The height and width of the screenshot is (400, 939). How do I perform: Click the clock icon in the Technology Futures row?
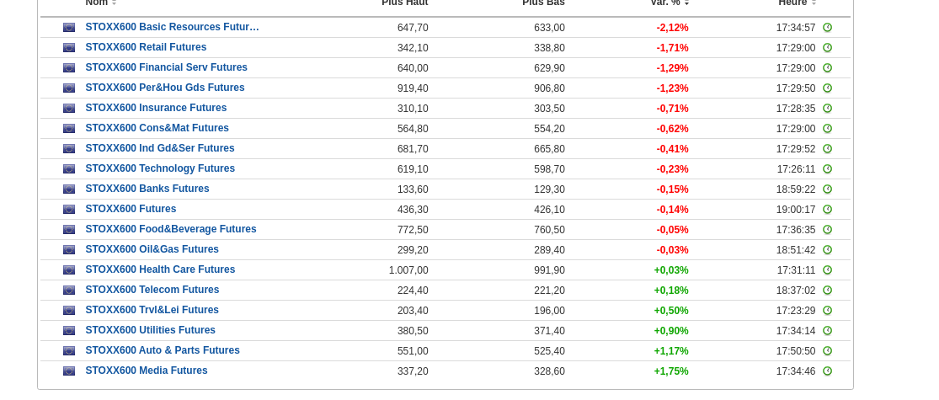pos(827,169)
